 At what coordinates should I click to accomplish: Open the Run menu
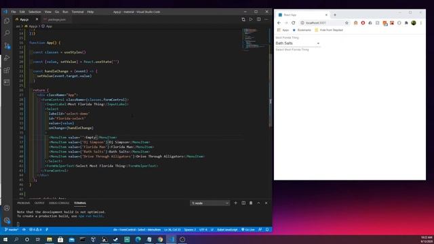coord(65,12)
